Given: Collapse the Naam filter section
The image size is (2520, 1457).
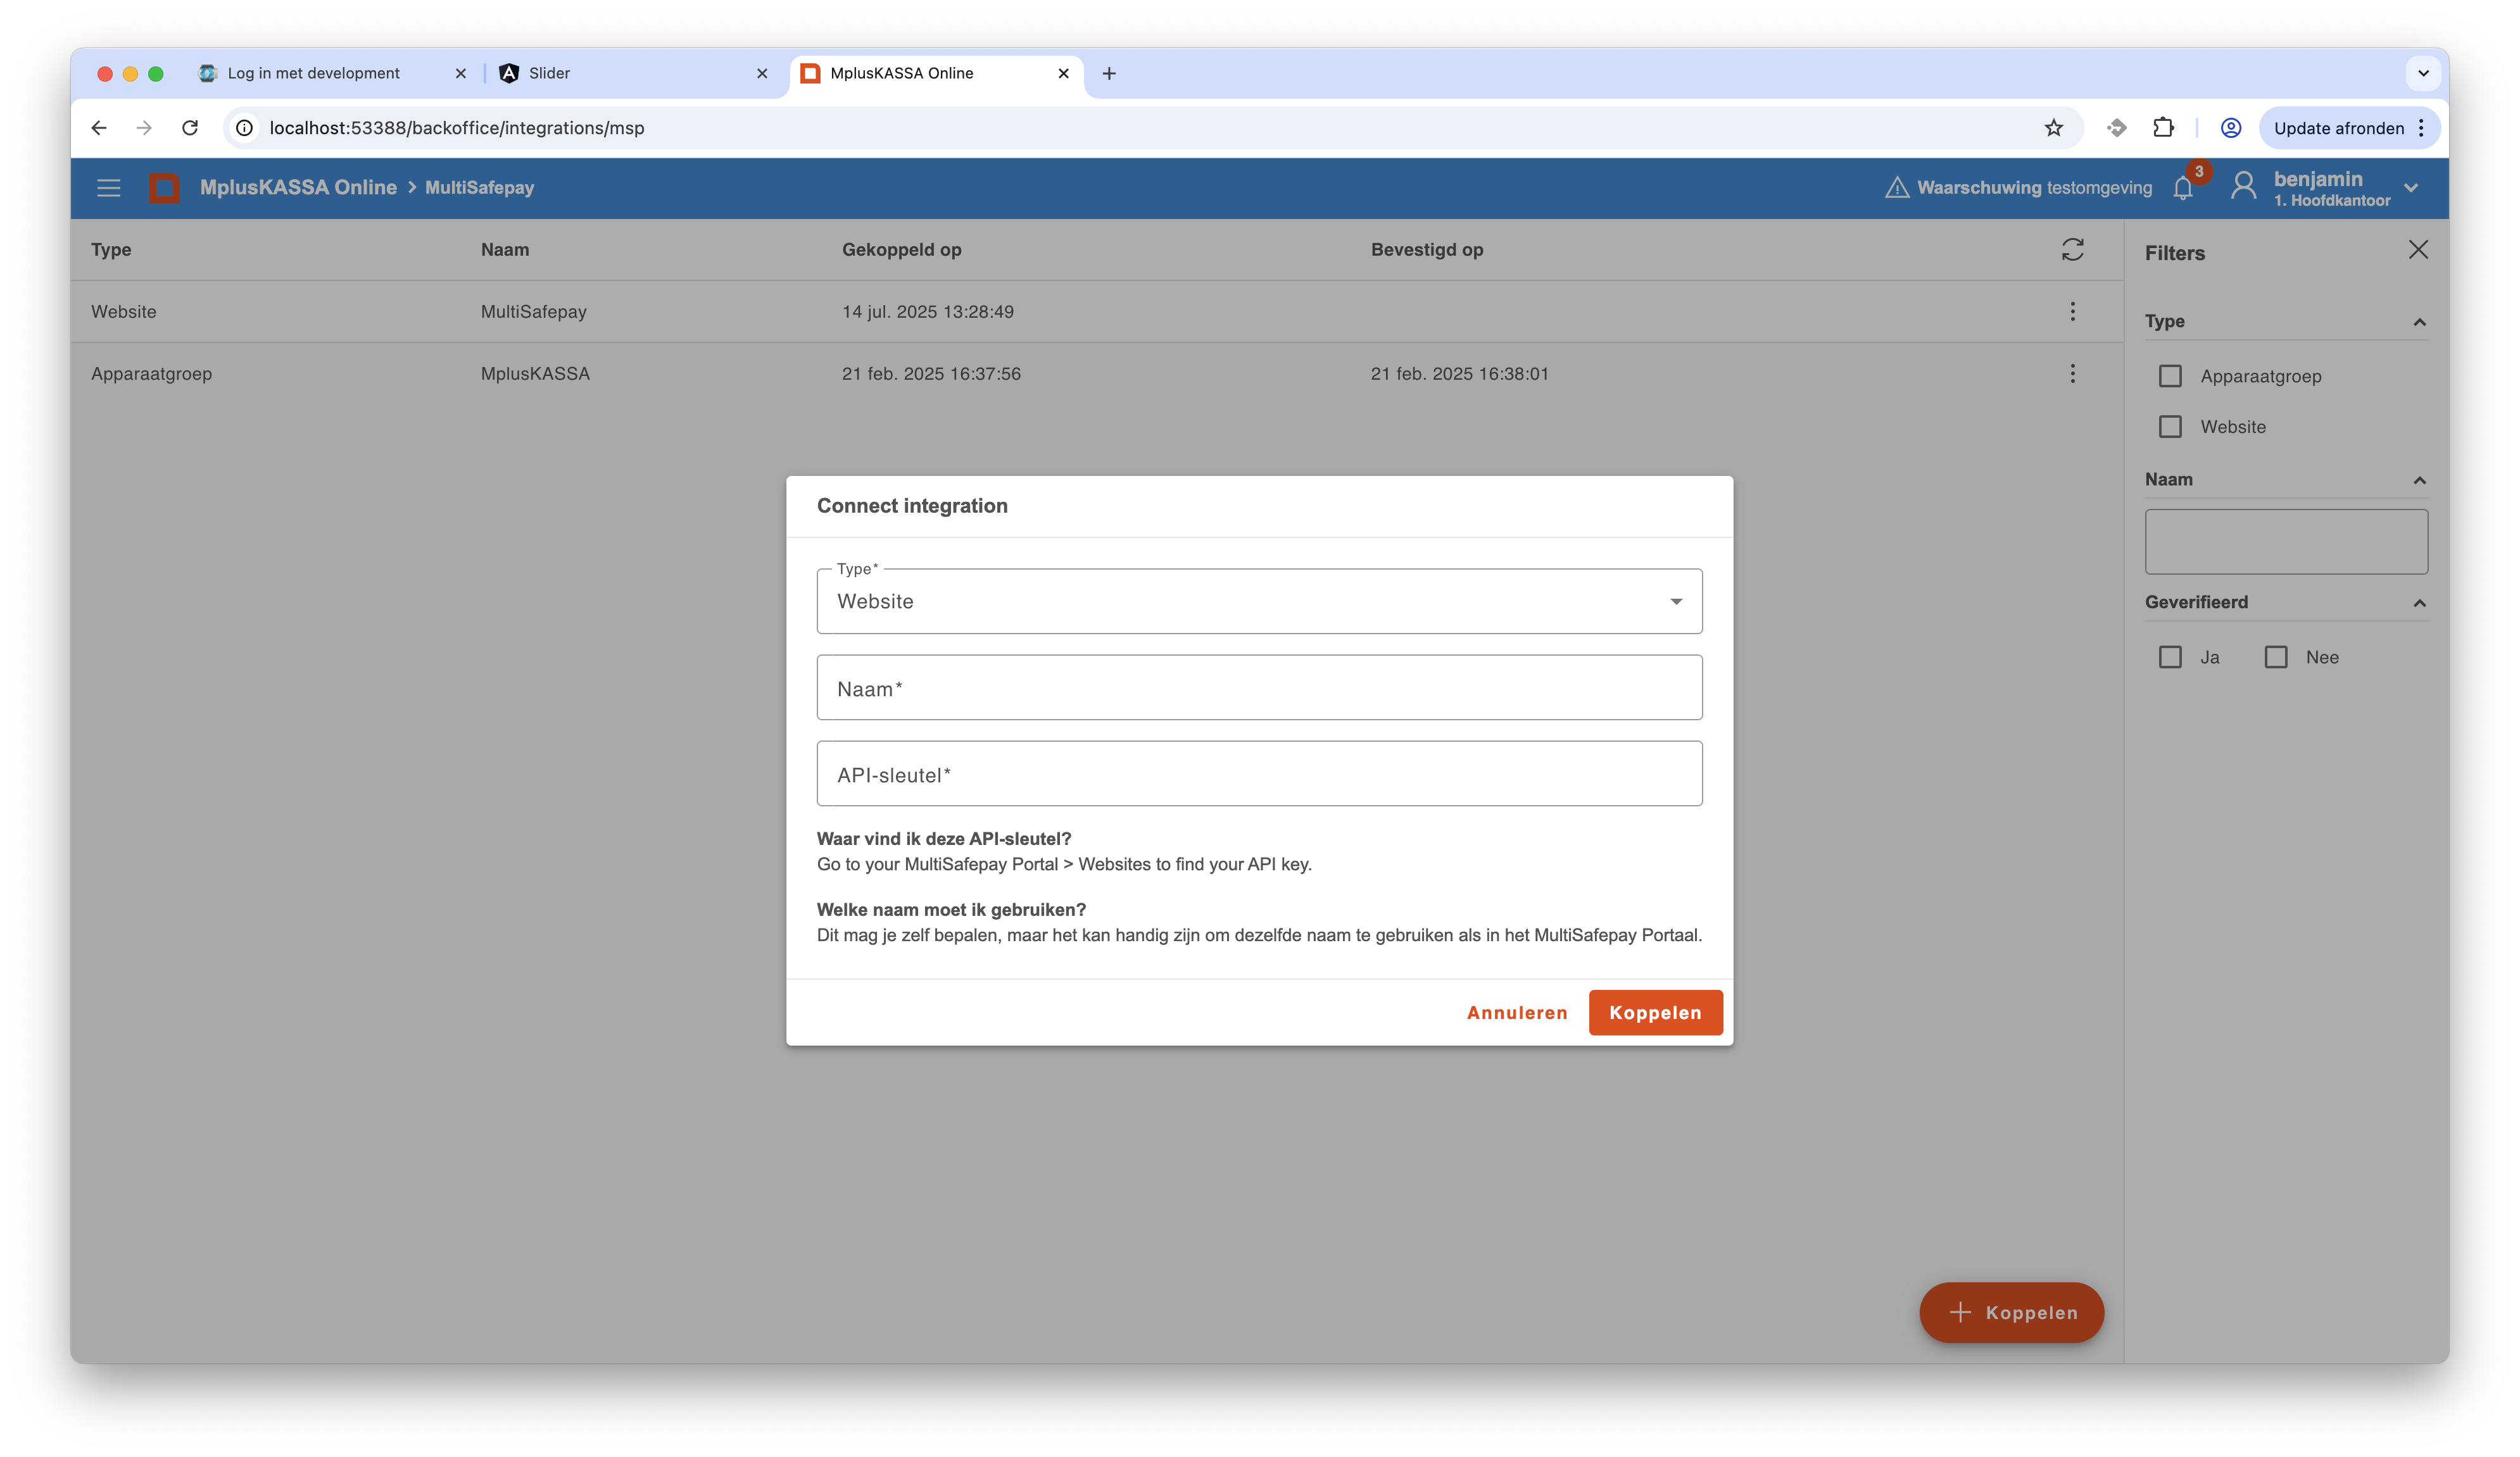Looking at the screenshot, I should [x=2419, y=480].
